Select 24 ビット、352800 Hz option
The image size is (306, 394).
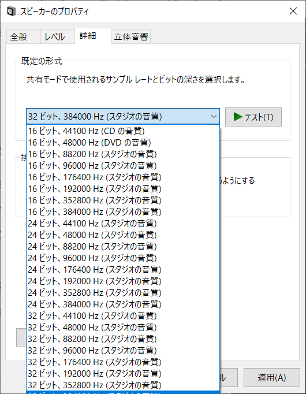coord(123,293)
